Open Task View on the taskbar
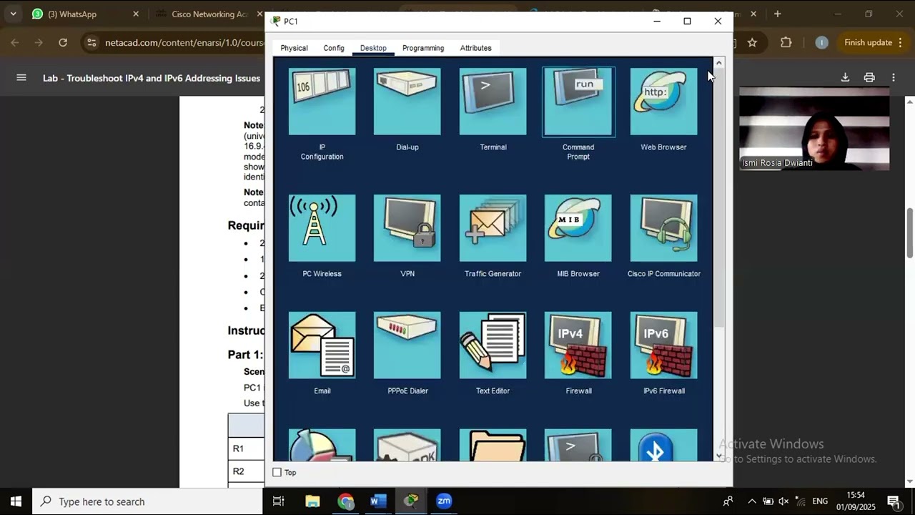This screenshot has width=915, height=515. point(279,501)
